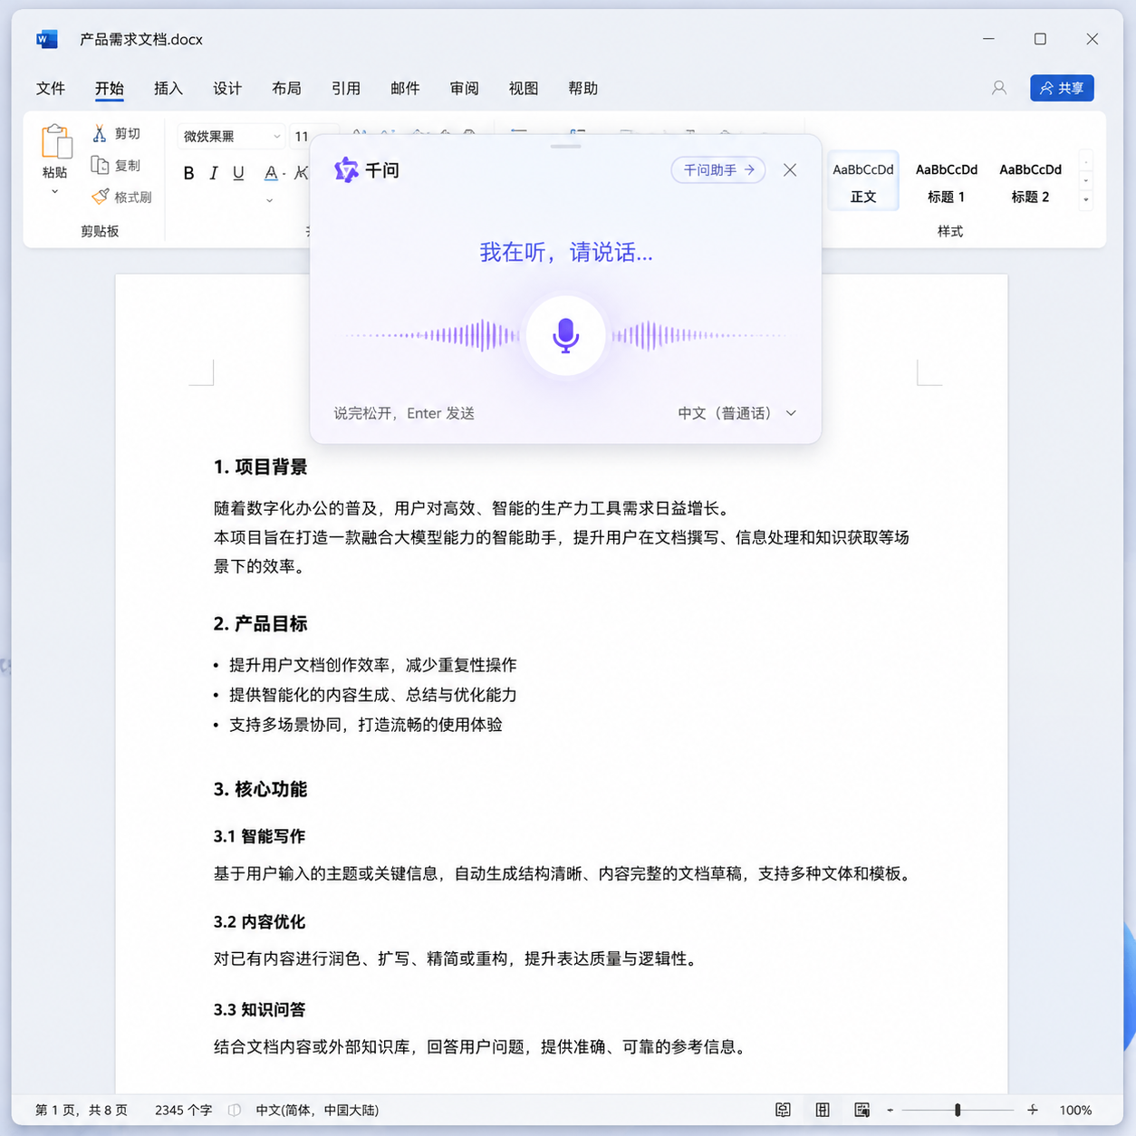Click bullet 支持多场景协同，打造流畅的使用体验
Screen dimensions: 1136x1136
[x=366, y=725]
